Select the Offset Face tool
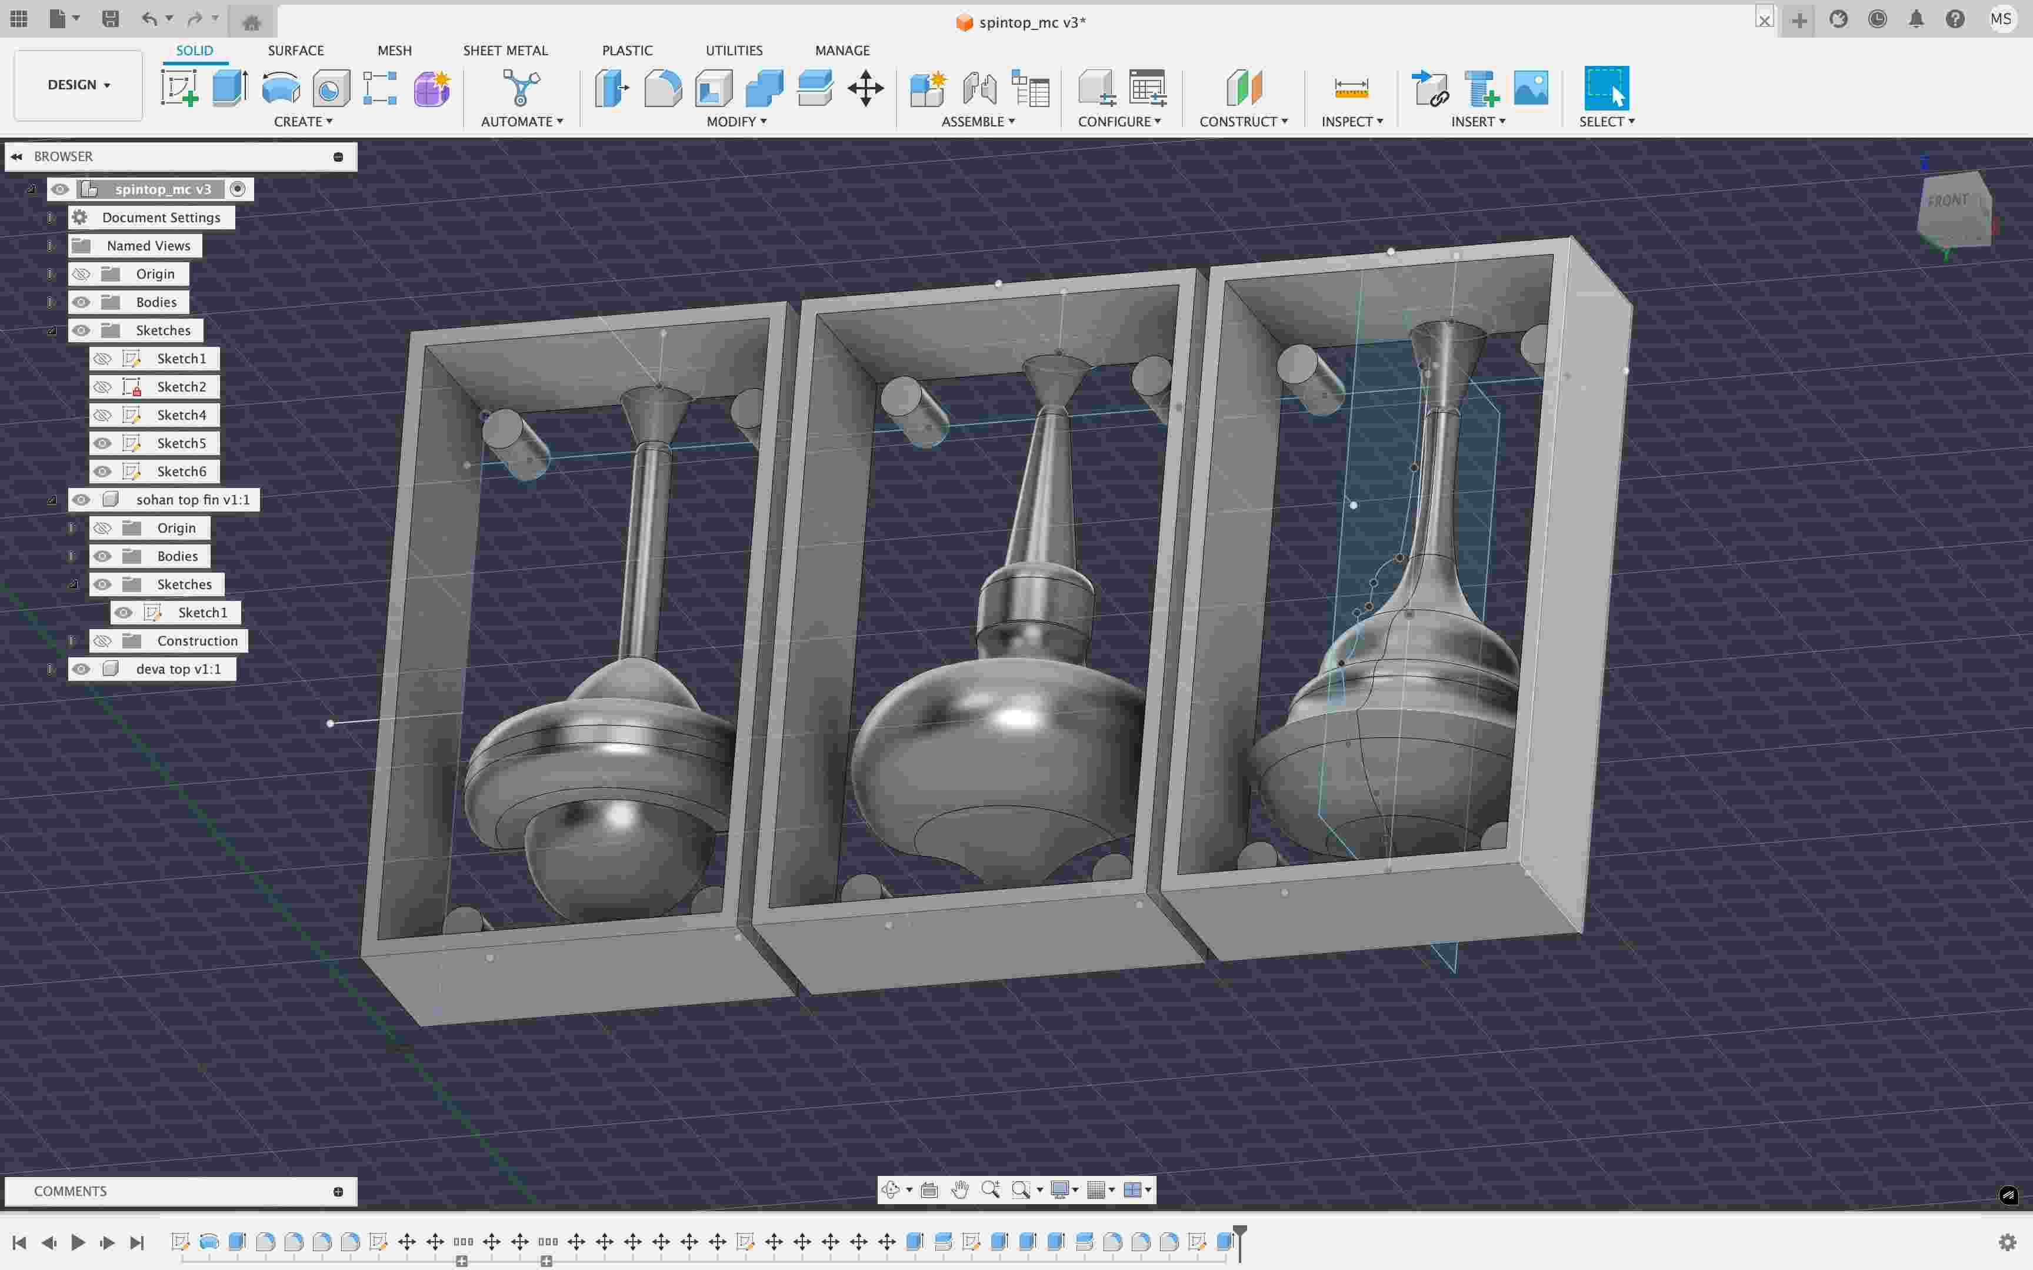This screenshot has width=2033, height=1270. (815, 88)
